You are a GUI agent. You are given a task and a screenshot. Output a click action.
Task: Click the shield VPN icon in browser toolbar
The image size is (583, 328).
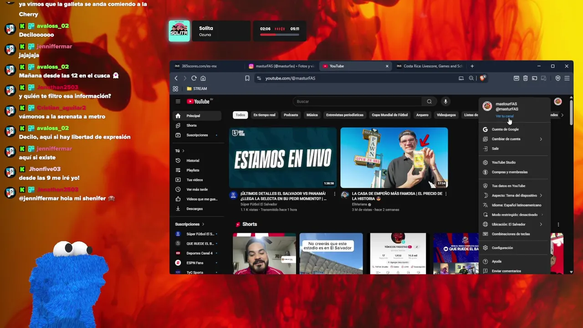pos(558,78)
